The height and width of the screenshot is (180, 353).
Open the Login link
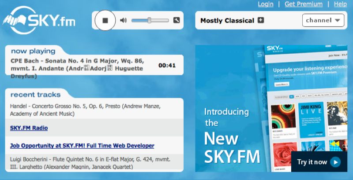pyautogui.click(x=266, y=4)
